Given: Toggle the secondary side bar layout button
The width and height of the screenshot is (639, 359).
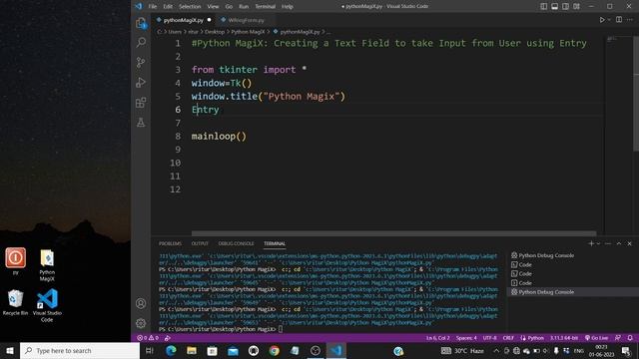Looking at the screenshot, I should 565,6.
